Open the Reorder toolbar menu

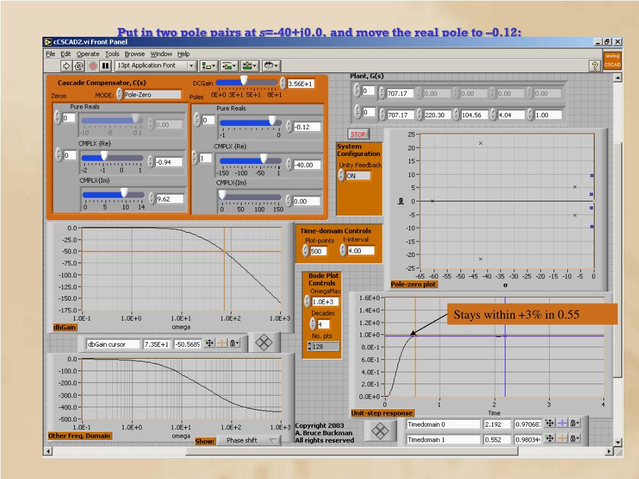click(x=271, y=65)
